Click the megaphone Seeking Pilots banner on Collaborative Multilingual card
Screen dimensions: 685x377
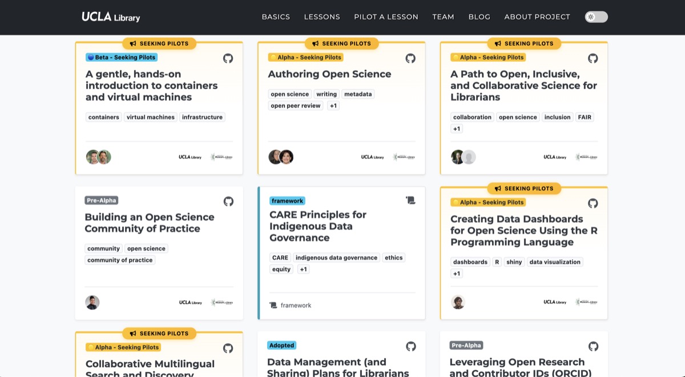tap(160, 333)
